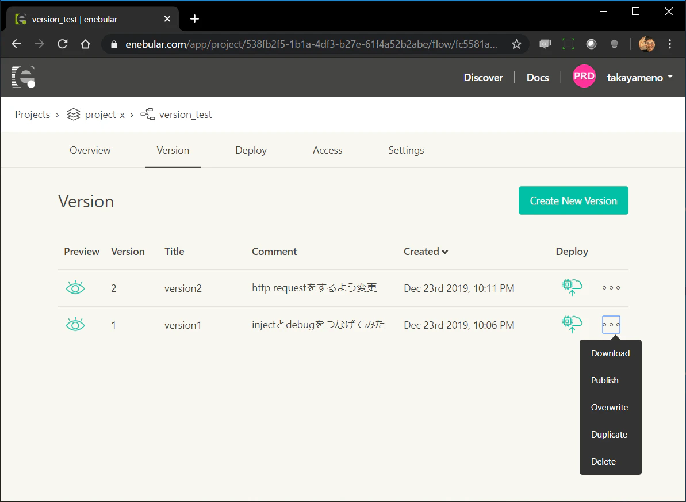Preview version2 with the eye icon

coord(75,288)
